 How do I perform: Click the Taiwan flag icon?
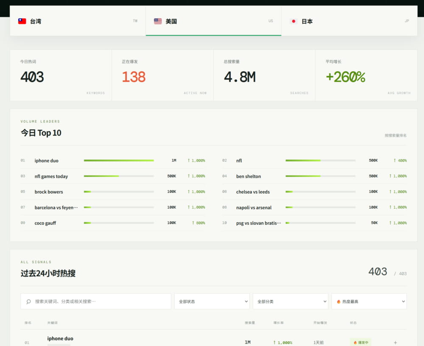22,21
